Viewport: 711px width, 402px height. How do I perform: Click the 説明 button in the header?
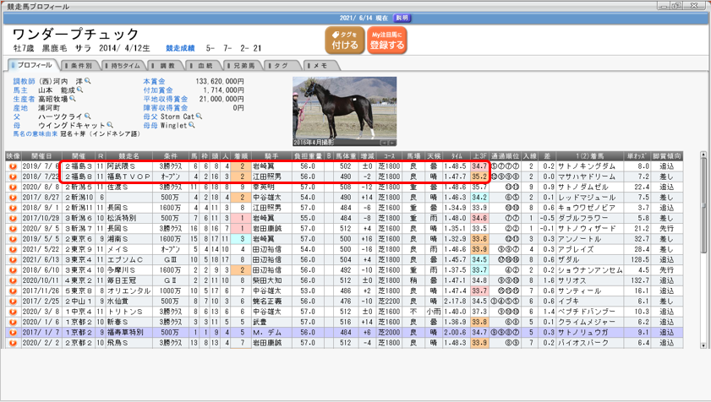[402, 18]
